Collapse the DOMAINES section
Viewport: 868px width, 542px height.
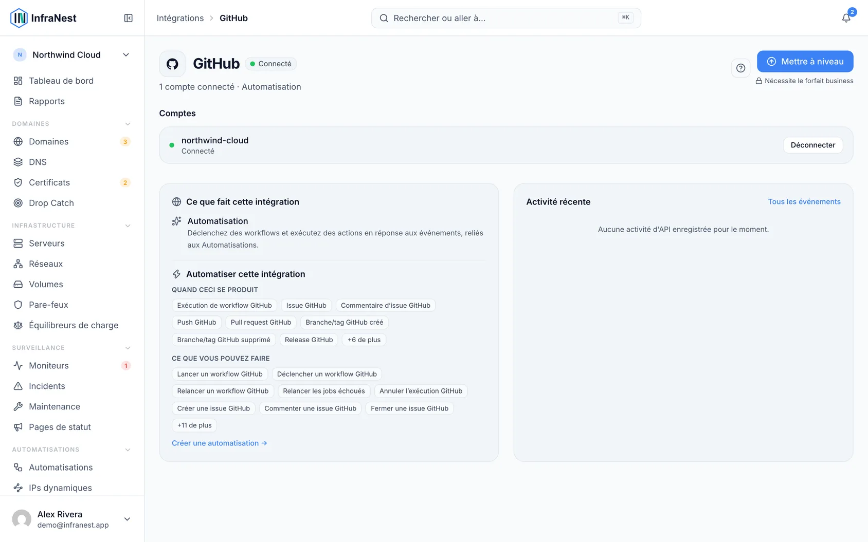[128, 124]
